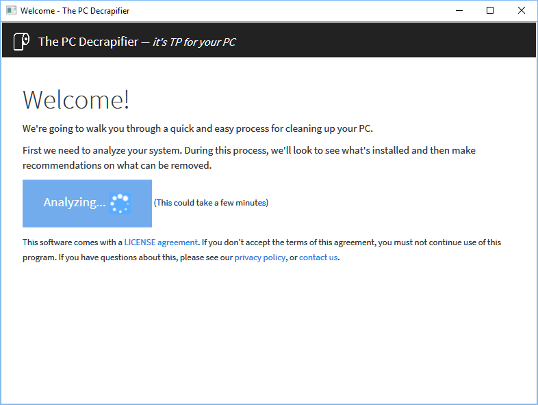
Task: Click the "First we need to analyze" paragraph
Action: tap(248, 158)
